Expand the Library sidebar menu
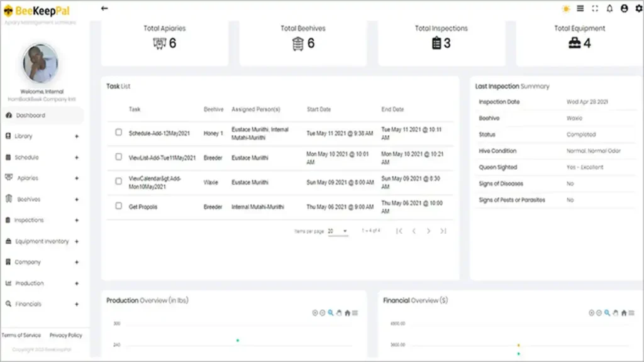This screenshot has width=644, height=362. click(x=77, y=136)
